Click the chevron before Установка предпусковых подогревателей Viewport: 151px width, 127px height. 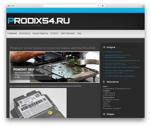coord(103,76)
